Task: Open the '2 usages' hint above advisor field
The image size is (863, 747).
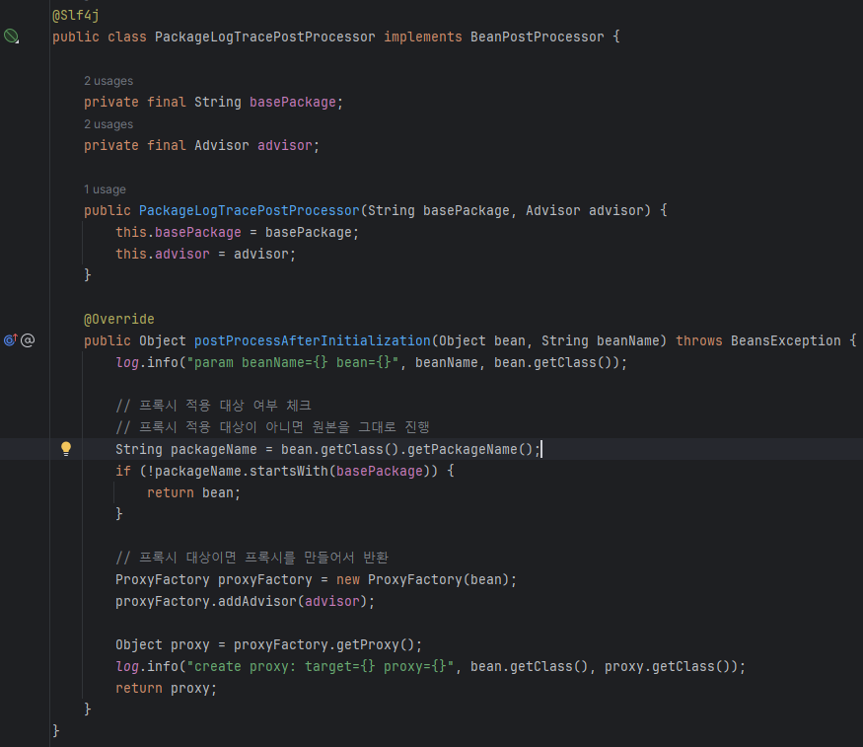Action: tap(108, 124)
